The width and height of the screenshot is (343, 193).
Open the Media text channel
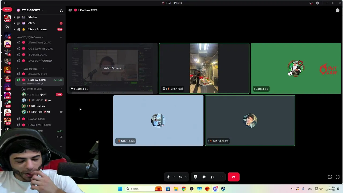39,17
